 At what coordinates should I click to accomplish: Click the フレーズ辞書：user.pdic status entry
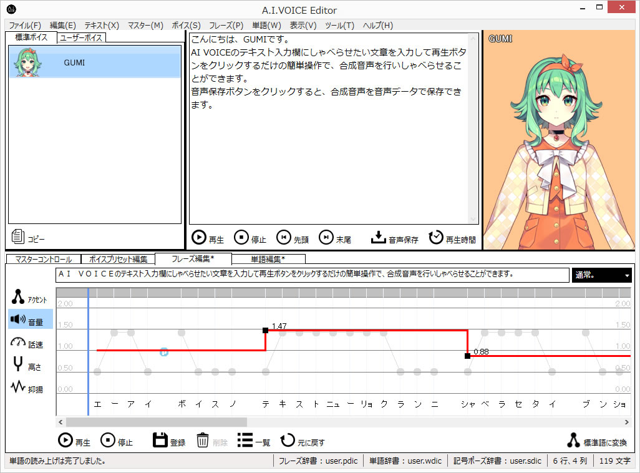(x=318, y=461)
